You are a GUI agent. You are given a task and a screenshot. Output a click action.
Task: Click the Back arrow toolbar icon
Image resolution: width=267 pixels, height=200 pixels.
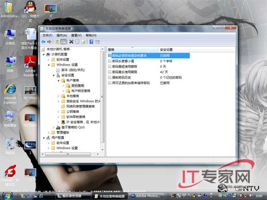click(43, 42)
